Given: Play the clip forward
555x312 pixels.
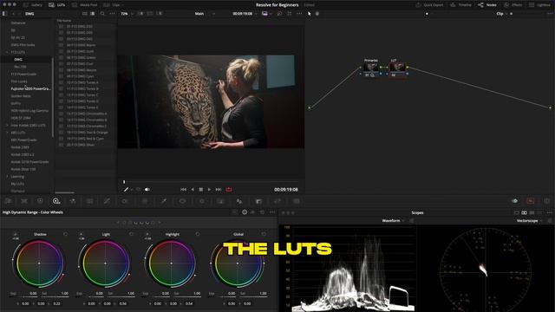Looking at the screenshot, I should click(209, 190).
